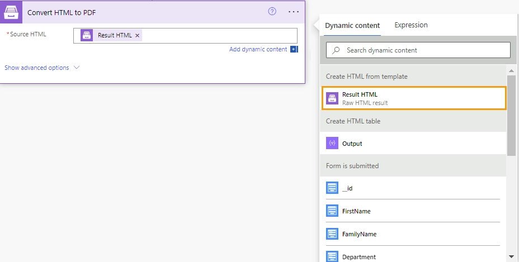Click the Department field icon
The width and height of the screenshot is (519, 262).
[x=332, y=256]
